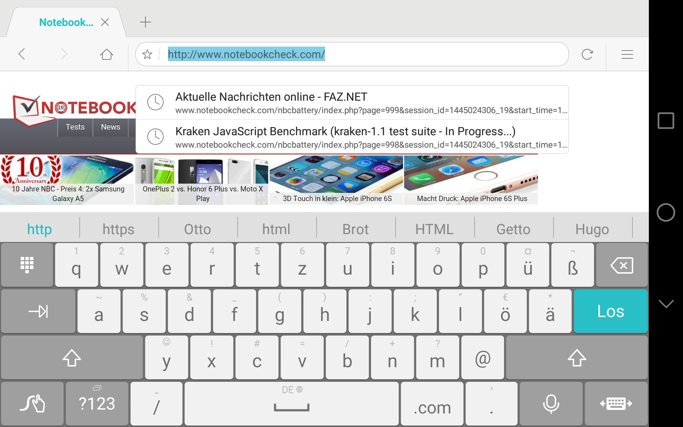Close the Notebook... browser tab

pyautogui.click(x=105, y=22)
